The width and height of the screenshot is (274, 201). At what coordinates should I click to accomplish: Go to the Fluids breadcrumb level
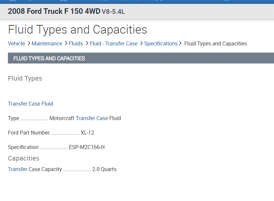click(76, 43)
